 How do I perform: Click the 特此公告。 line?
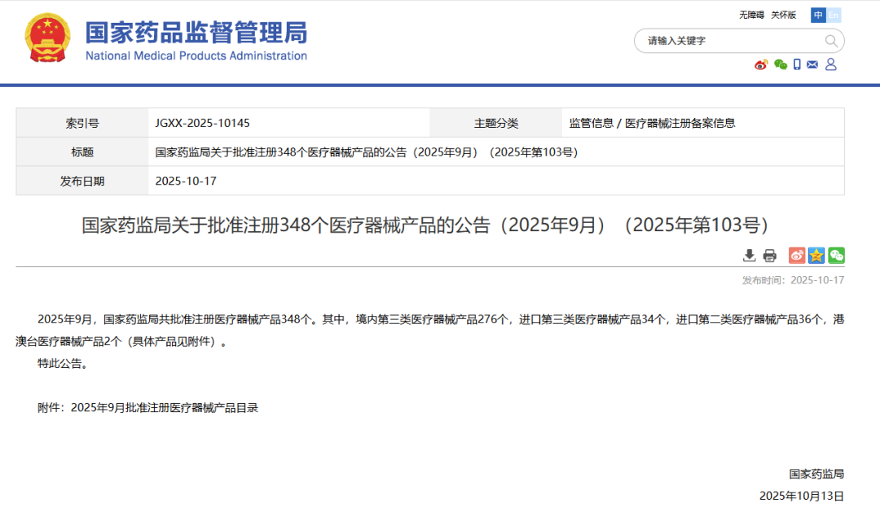(62, 363)
